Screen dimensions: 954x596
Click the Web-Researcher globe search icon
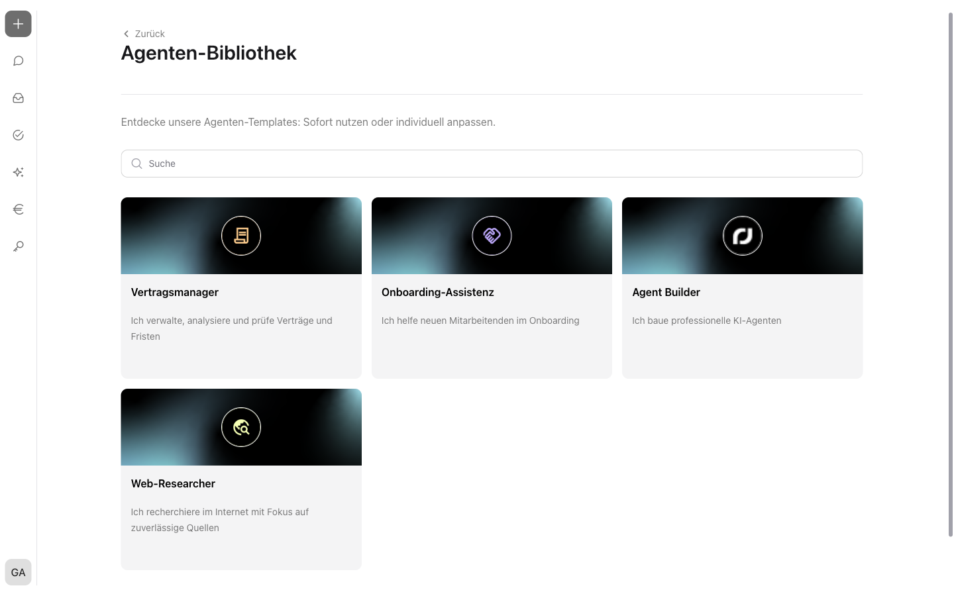pos(241,427)
